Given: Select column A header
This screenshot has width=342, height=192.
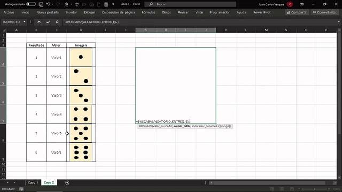Looking at the screenshot, I should (17, 30).
